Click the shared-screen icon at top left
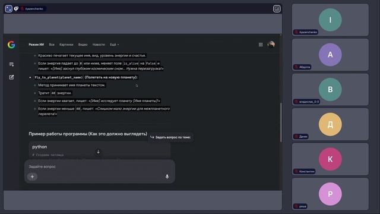380x214 pixels. [8, 9]
